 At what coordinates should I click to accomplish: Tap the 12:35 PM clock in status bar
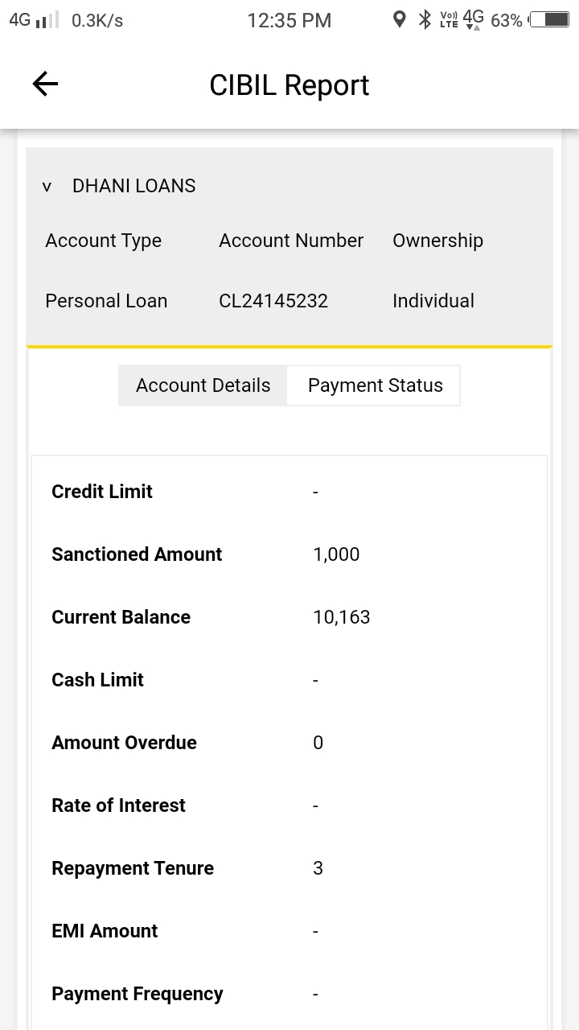(289, 21)
